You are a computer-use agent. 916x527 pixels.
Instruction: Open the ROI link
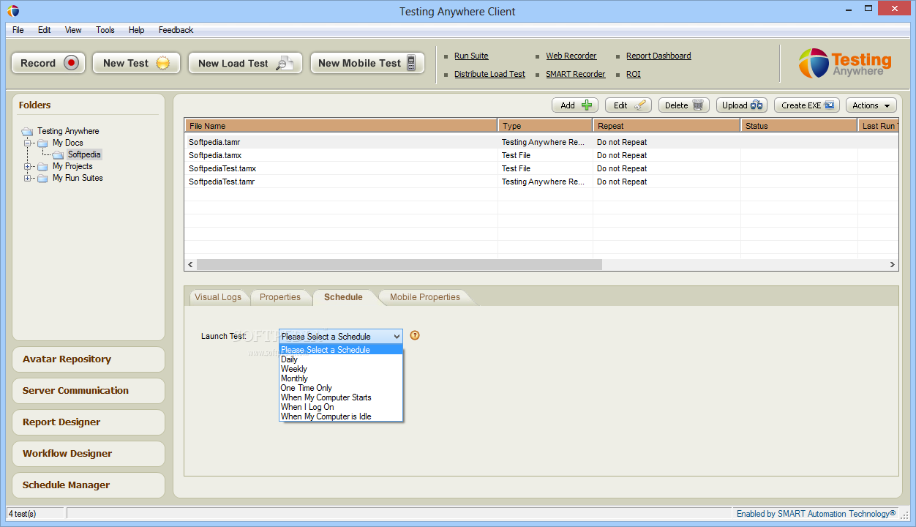pyautogui.click(x=634, y=74)
